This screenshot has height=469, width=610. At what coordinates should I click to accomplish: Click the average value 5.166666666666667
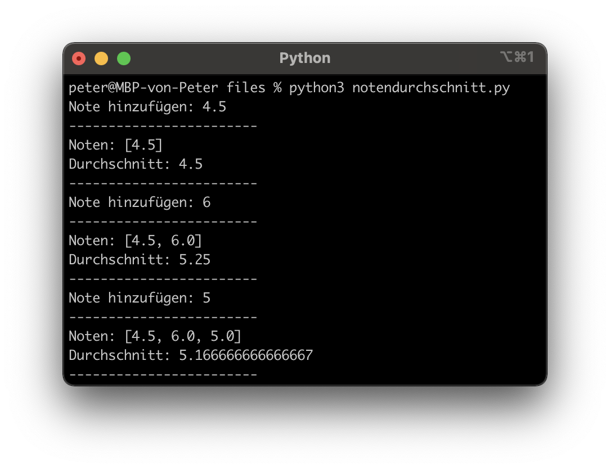point(246,355)
